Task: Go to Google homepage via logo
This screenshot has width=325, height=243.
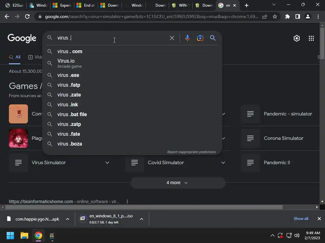Action: pyautogui.click(x=22, y=38)
